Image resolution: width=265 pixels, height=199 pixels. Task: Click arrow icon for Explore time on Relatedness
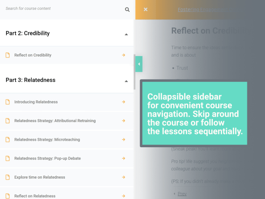tap(124, 177)
